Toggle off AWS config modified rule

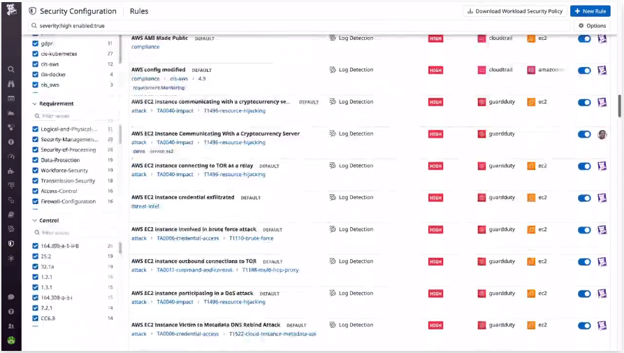click(x=584, y=71)
